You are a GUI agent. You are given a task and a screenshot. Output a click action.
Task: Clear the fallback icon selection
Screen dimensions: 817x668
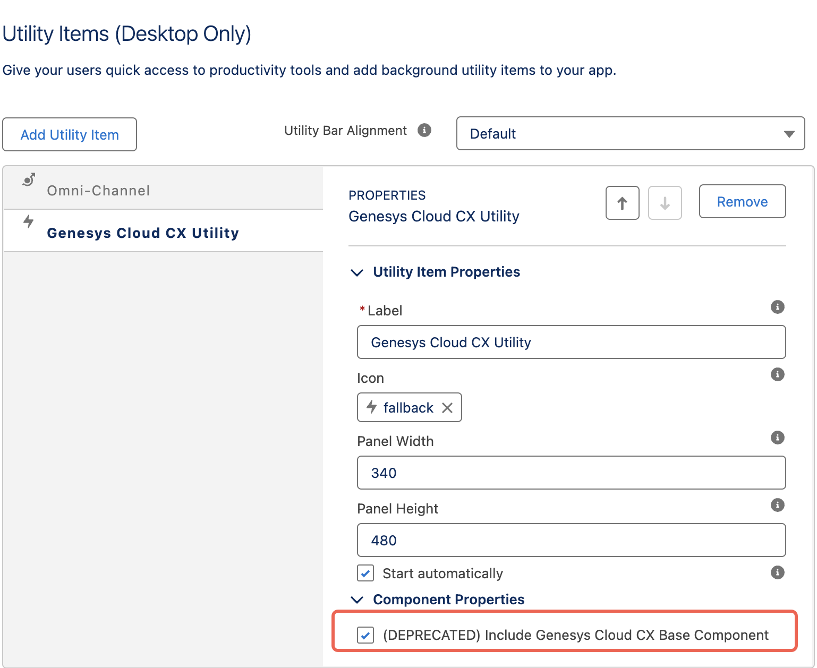pyautogui.click(x=447, y=408)
